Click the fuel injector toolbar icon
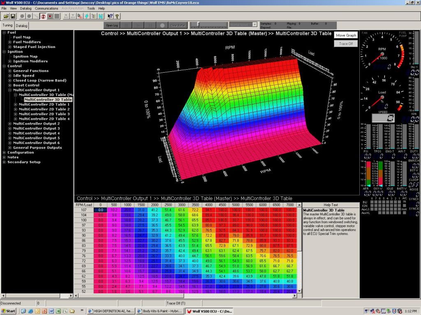This screenshot has height=315, width=421. point(80,16)
